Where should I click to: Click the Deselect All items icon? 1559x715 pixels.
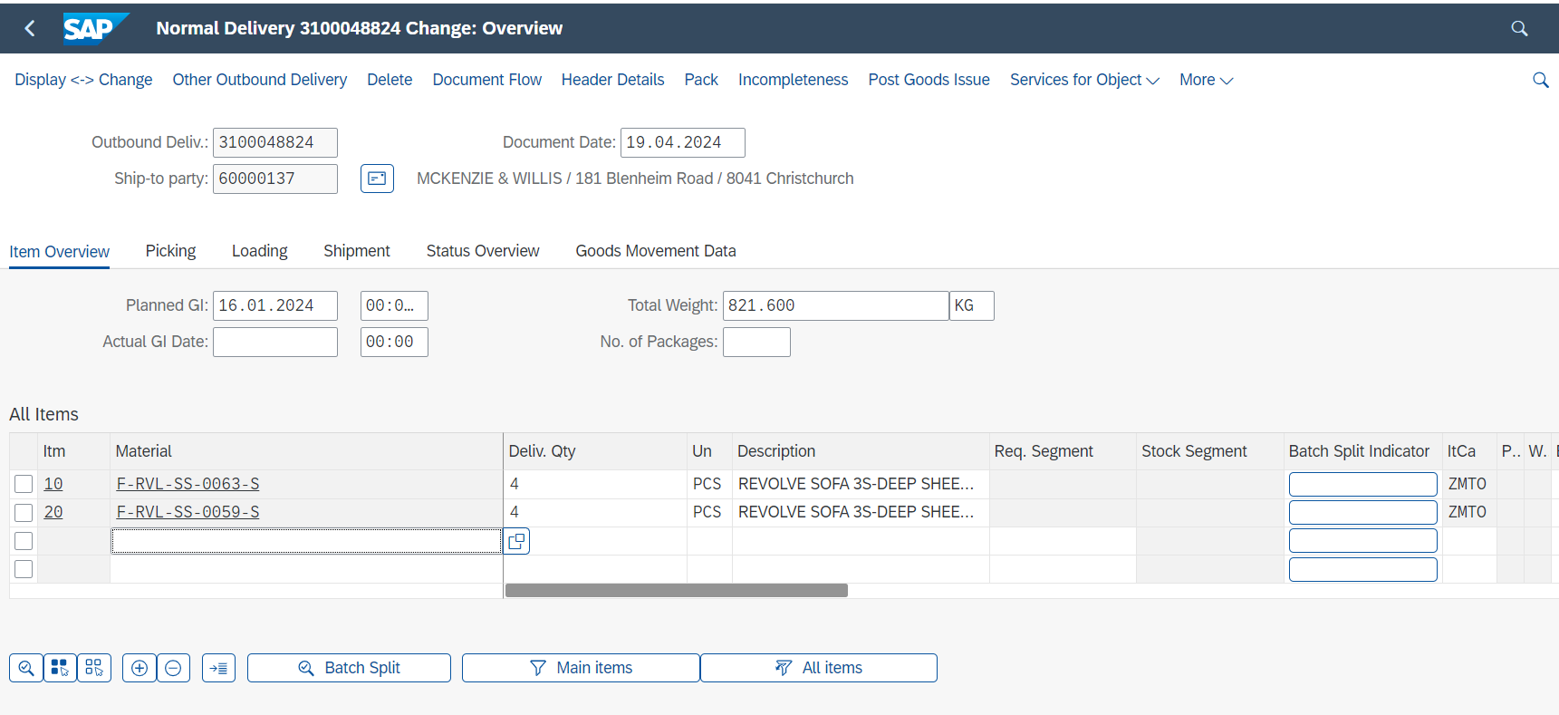tap(94, 668)
